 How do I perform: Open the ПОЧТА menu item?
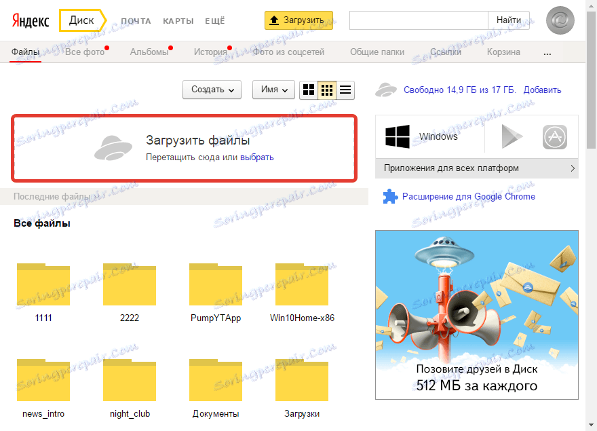click(x=136, y=21)
